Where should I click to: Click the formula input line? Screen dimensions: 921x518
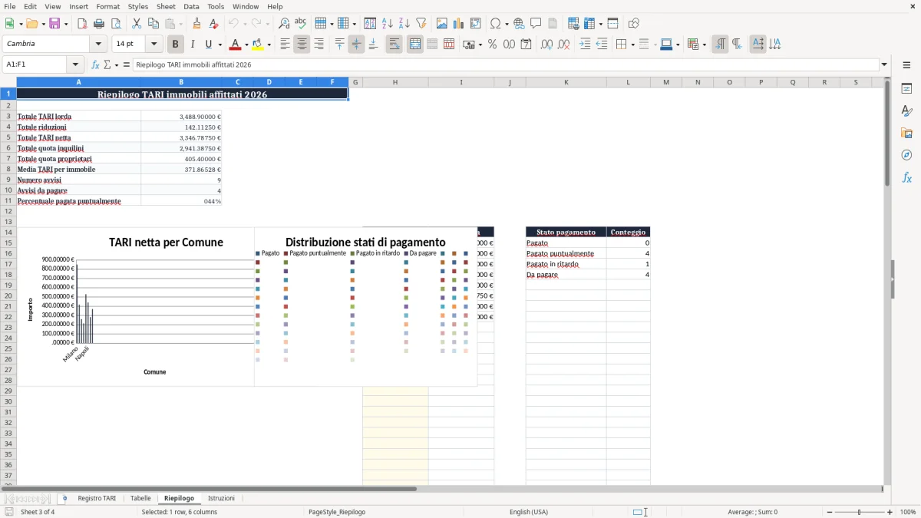506,65
